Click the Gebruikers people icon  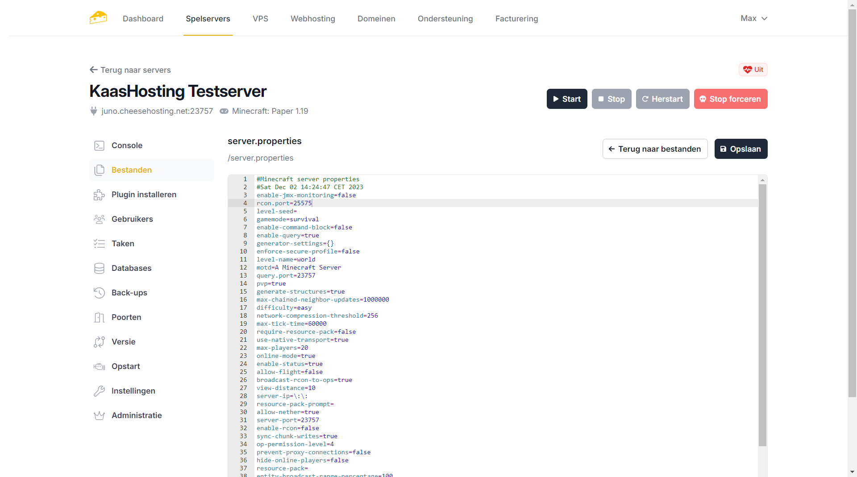click(x=99, y=219)
